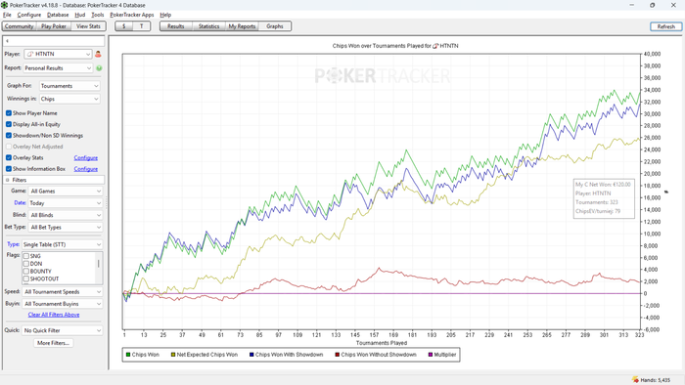The width and height of the screenshot is (685, 385).
Task: Open the Date filter dropdown set to Today
Action: tap(66, 203)
